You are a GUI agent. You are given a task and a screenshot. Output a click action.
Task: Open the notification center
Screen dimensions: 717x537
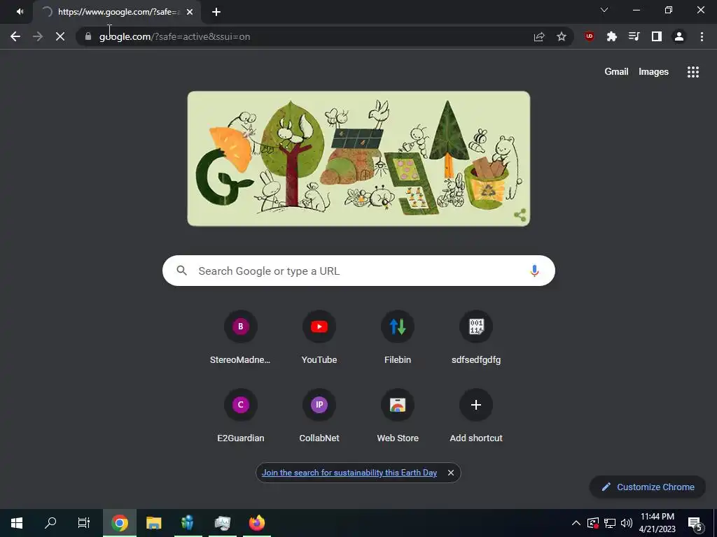tap(695, 523)
